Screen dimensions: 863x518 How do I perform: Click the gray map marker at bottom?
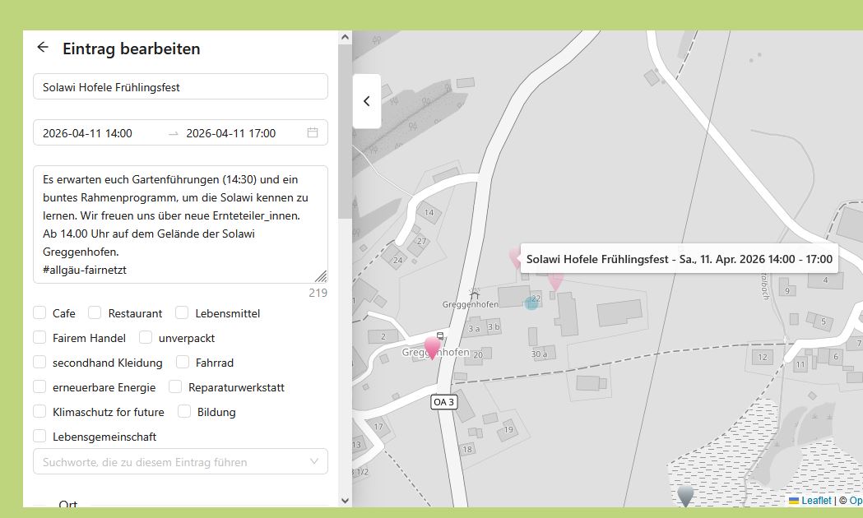coord(684,495)
